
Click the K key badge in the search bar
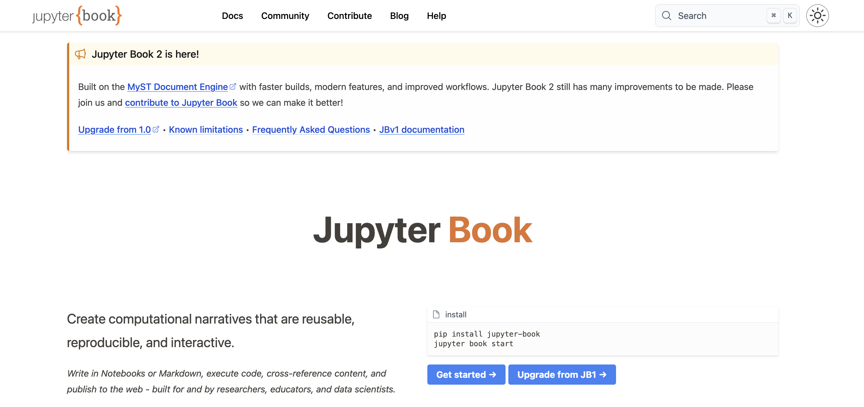pyautogui.click(x=790, y=16)
